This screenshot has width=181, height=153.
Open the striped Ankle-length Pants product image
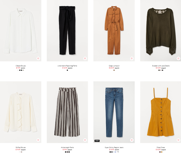click(x=67, y=112)
